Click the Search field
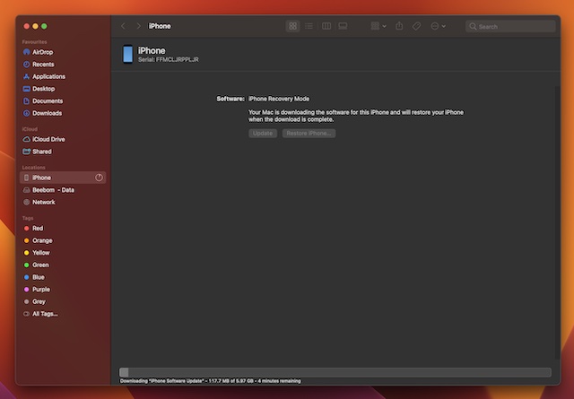The height and width of the screenshot is (399, 574). click(509, 26)
